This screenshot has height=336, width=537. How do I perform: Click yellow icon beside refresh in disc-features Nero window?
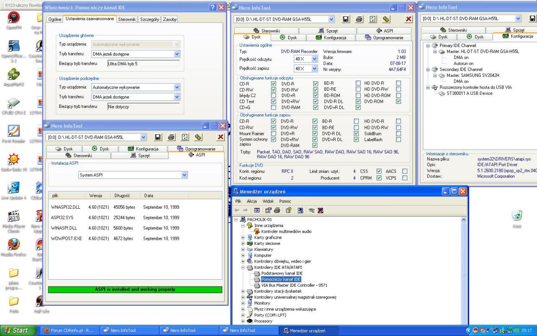386,19
